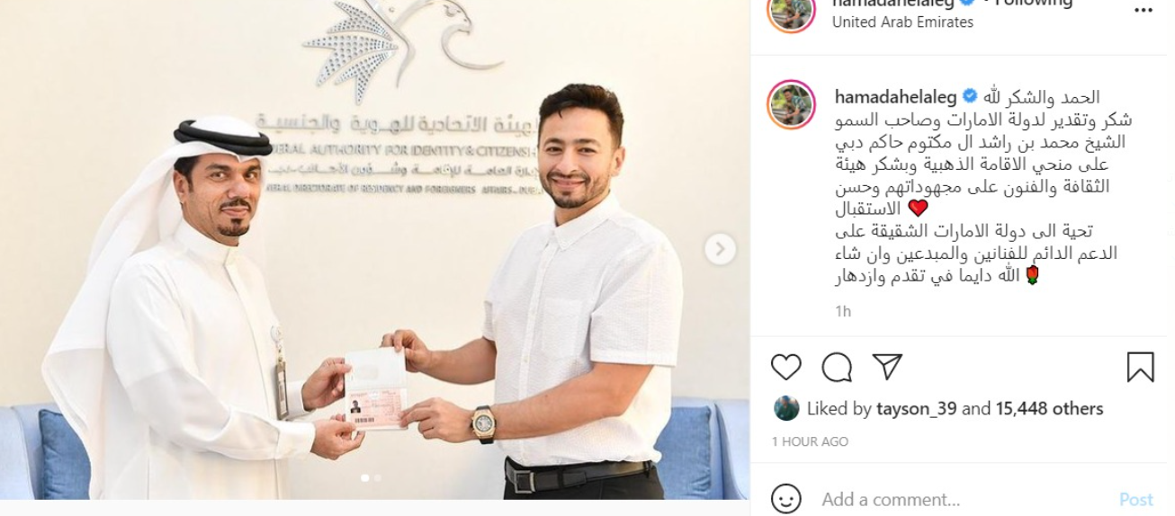The image size is (1175, 516).
Task: Open the 1 HOUR AGO timestamp
Action: point(810,441)
